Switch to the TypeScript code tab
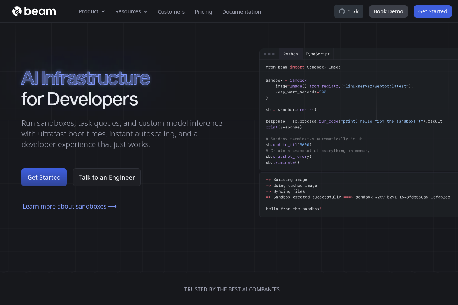458x305 pixels. tap(318, 54)
